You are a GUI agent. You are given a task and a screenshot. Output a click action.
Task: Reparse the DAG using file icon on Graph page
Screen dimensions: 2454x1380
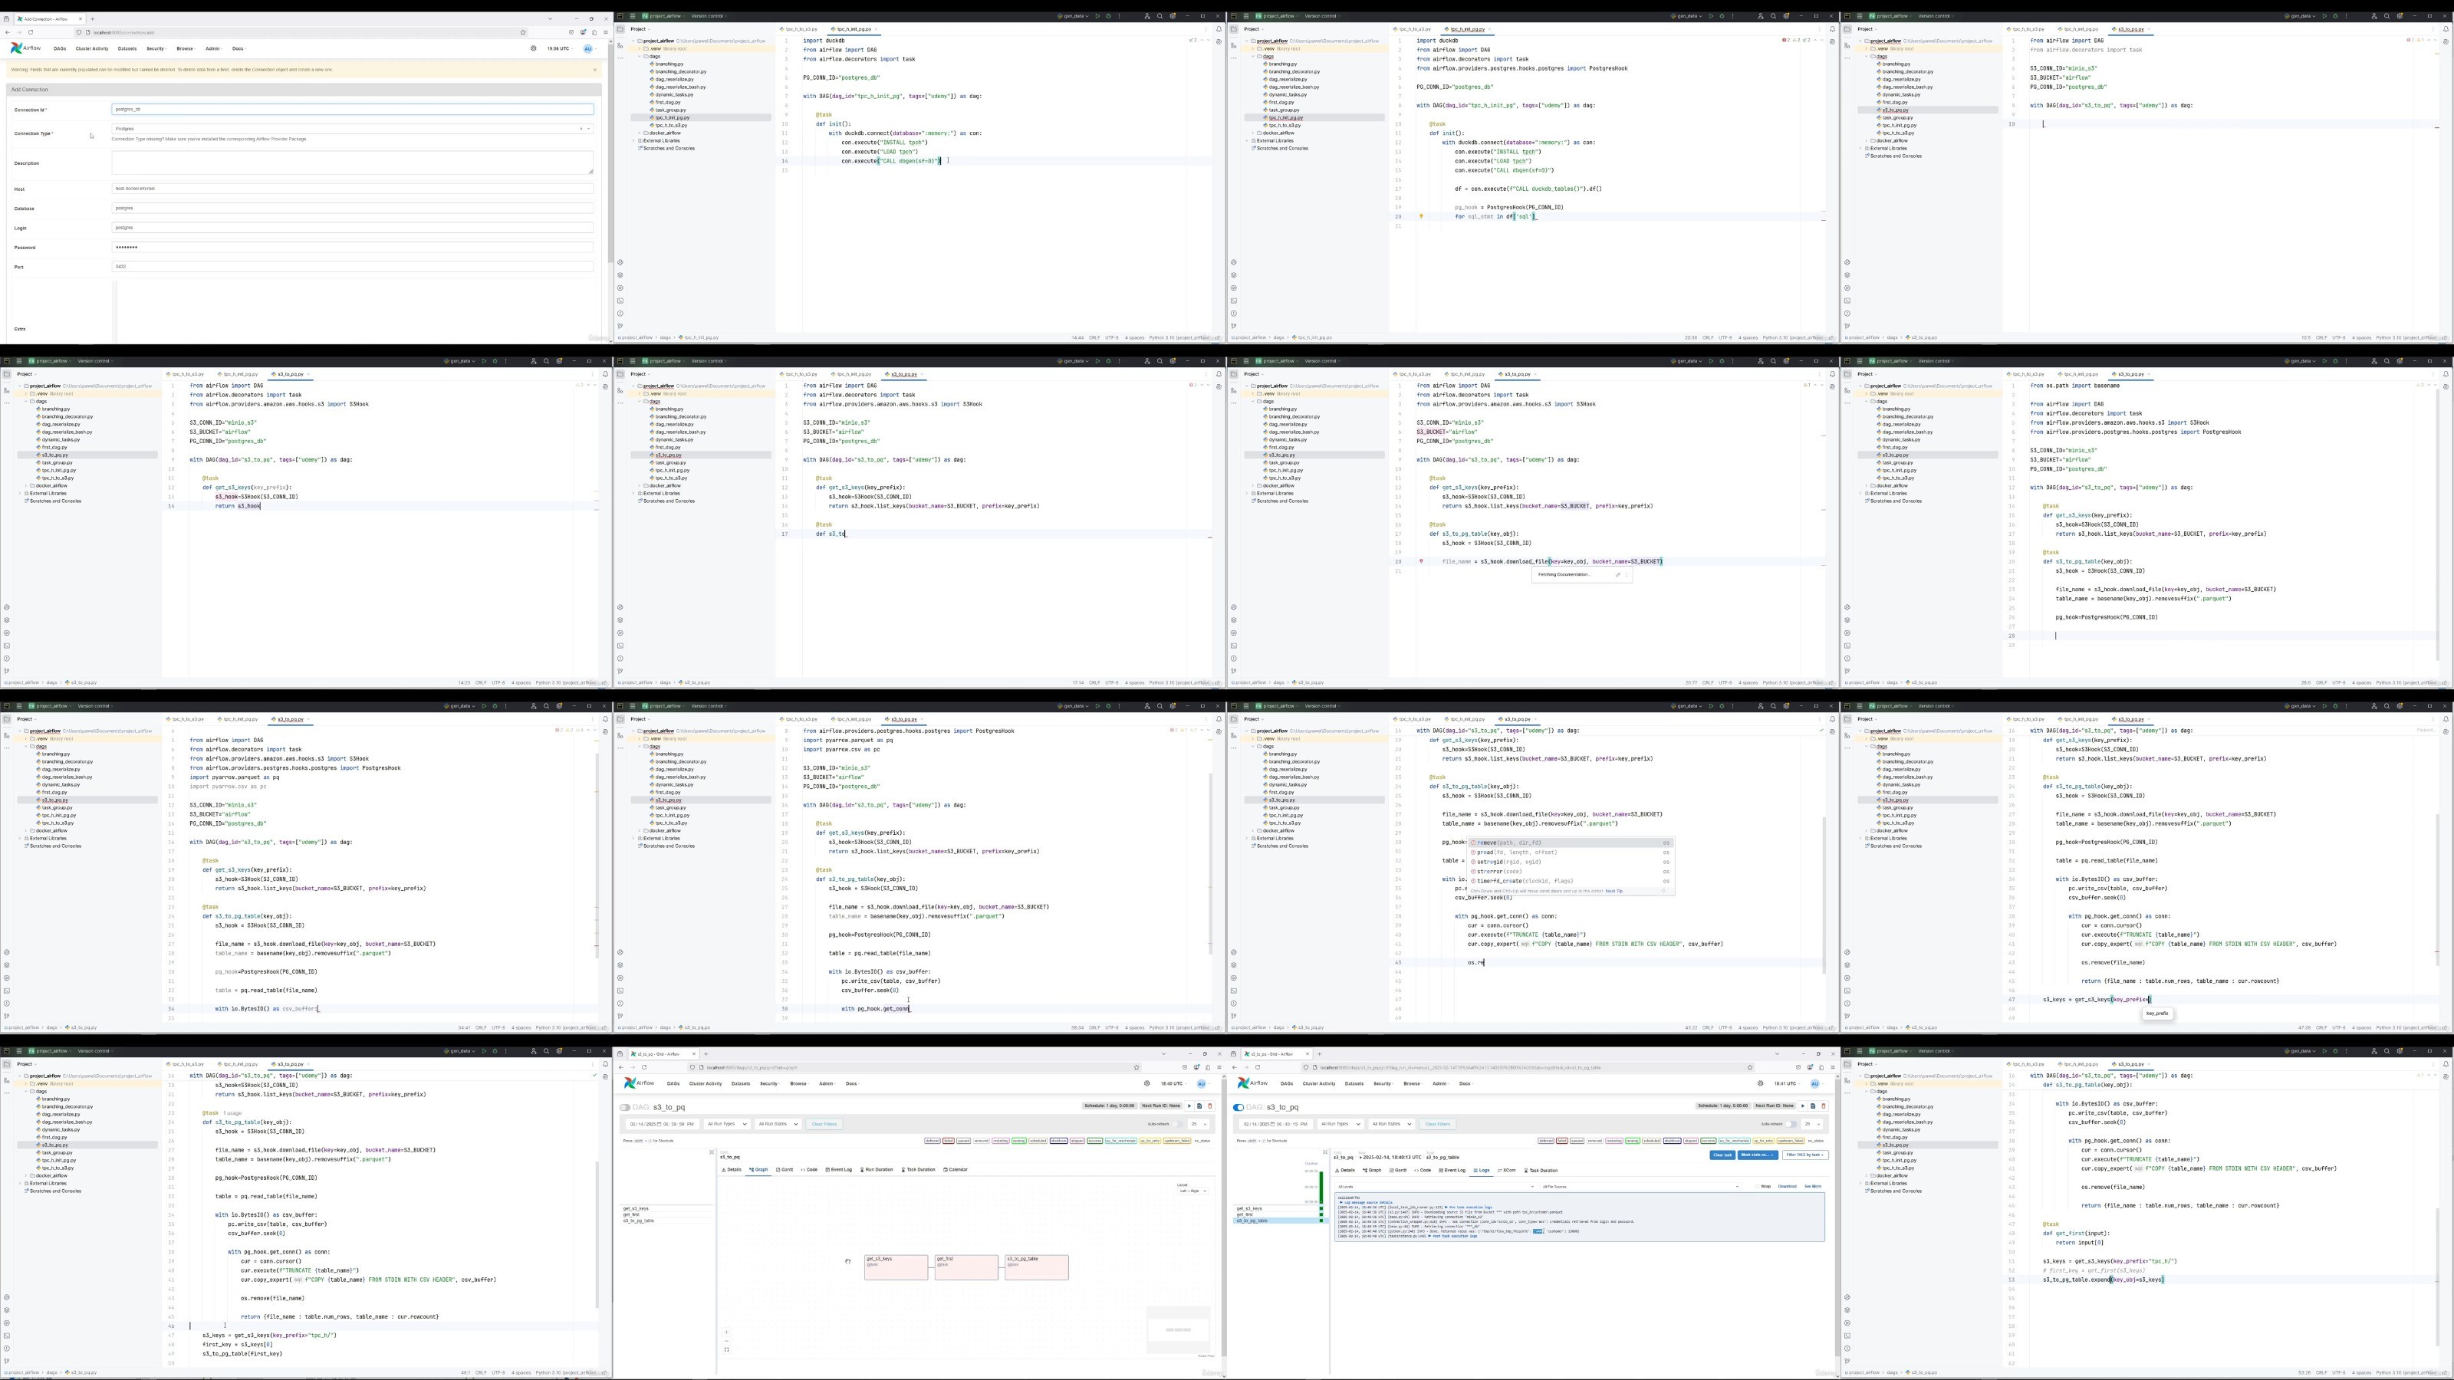coord(1200,1106)
